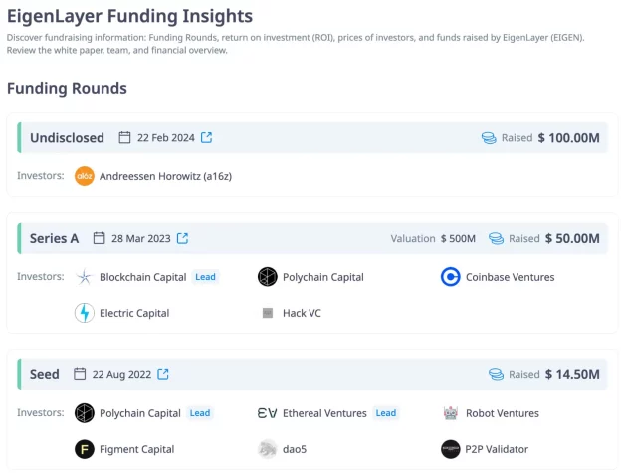621x473 pixels.
Task: Open external link for Series A round
Action: [x=182, y=239]
